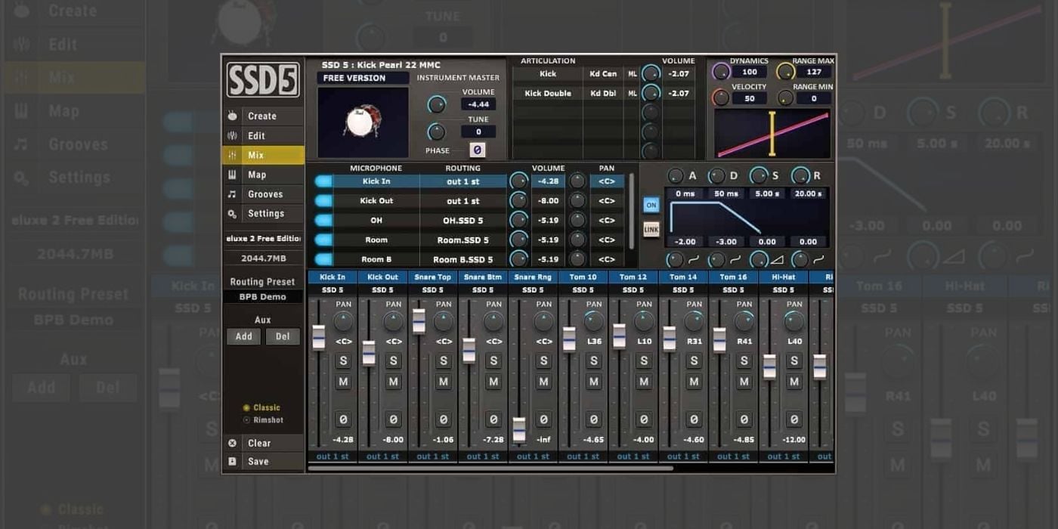1058x529 pixels.
Task: Click the Clear button
Action: pyautogui.click(x=263, y=444)
